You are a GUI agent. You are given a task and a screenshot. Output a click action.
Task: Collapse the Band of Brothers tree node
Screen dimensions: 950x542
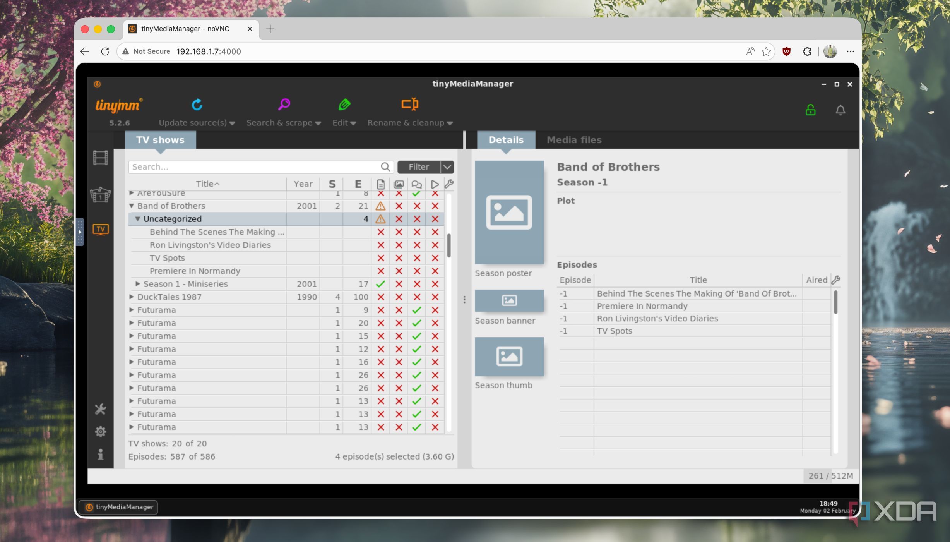132,206
